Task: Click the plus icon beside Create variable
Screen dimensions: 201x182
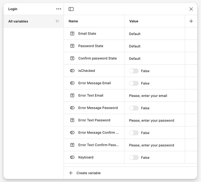Action: pyautogui.click(x=71, y=173)
